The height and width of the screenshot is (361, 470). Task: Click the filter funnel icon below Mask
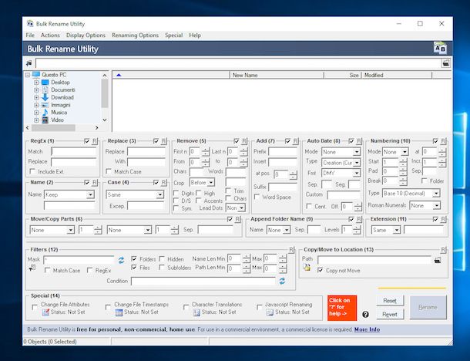coord(32,268)
